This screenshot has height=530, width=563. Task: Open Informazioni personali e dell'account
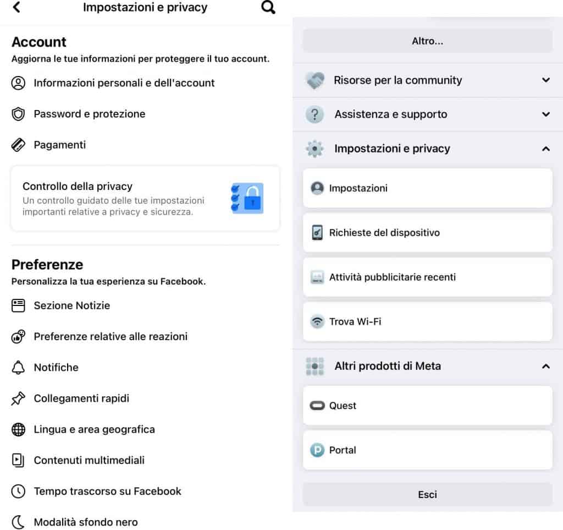[x=124, y=83]
